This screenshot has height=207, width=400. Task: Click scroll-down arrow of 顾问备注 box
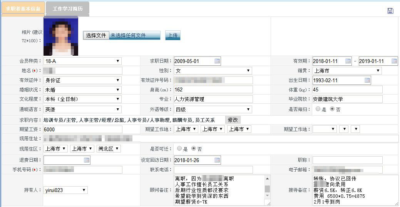[x=267, y=195]
